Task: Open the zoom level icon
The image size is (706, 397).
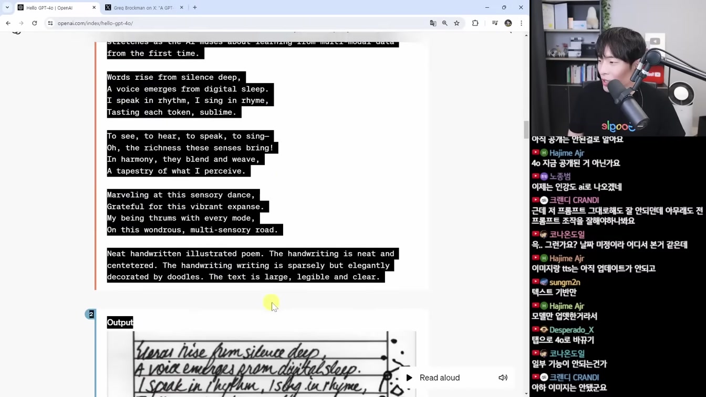Action: click(445, 23)
